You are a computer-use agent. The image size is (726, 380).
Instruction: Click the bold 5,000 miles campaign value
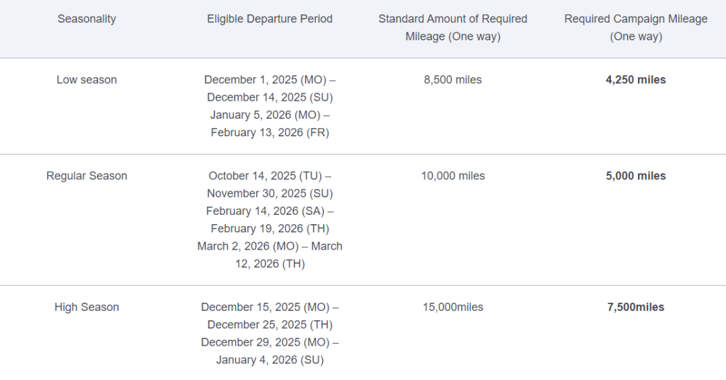click(635, 176)
